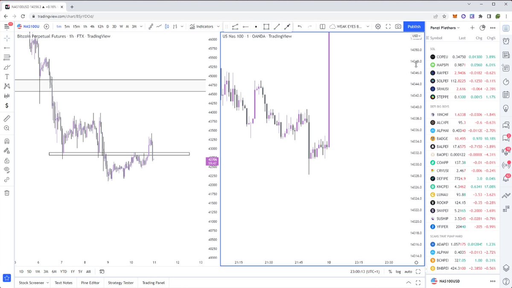Select KNCPEI row in watchlist
This screenshot has width=512, height=288.
coord(463,186)
